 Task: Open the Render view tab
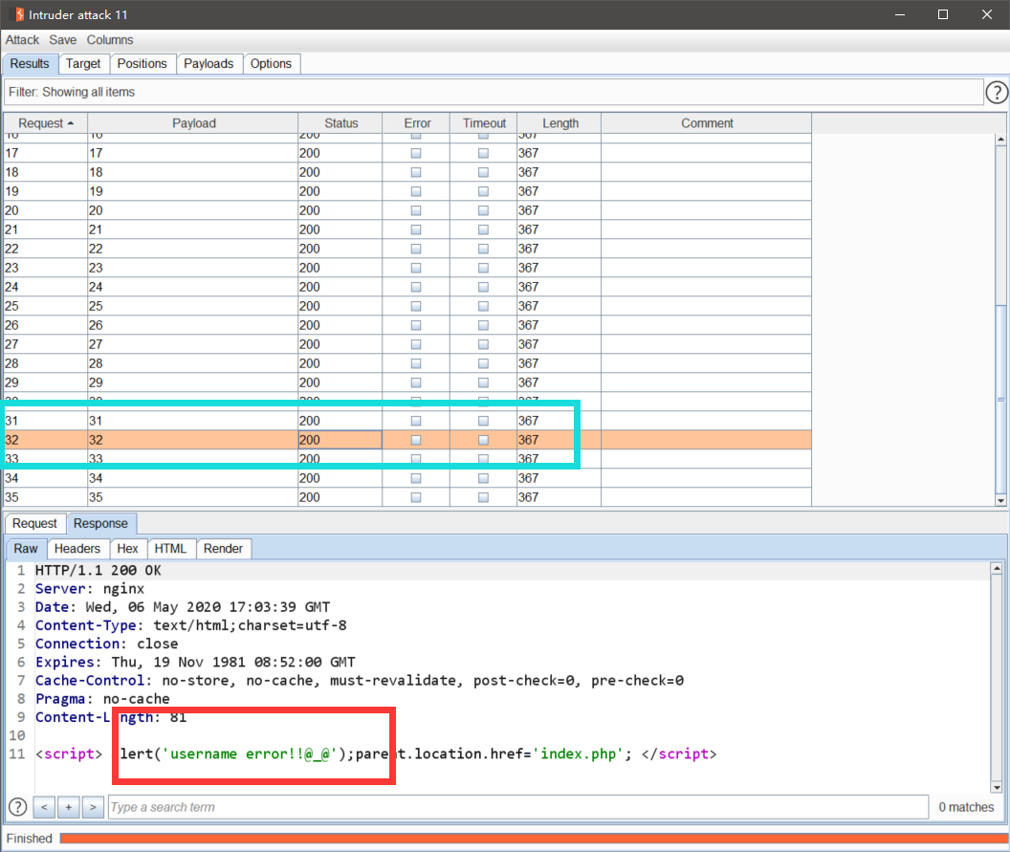coord(223,549)
